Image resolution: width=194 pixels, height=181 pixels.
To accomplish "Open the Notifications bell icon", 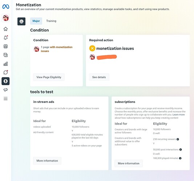I will click(x=6, y=38).
